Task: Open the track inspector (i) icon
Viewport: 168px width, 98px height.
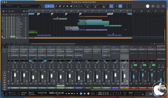Action: click(x=6, y=11)
